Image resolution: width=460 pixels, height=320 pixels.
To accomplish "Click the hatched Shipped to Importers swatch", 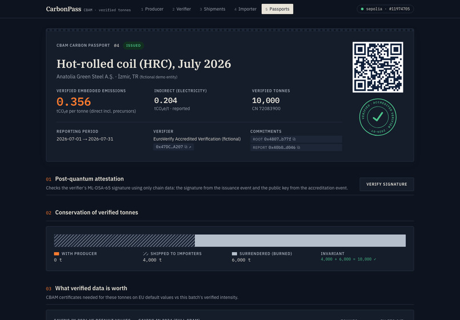I will click(146, 254).
